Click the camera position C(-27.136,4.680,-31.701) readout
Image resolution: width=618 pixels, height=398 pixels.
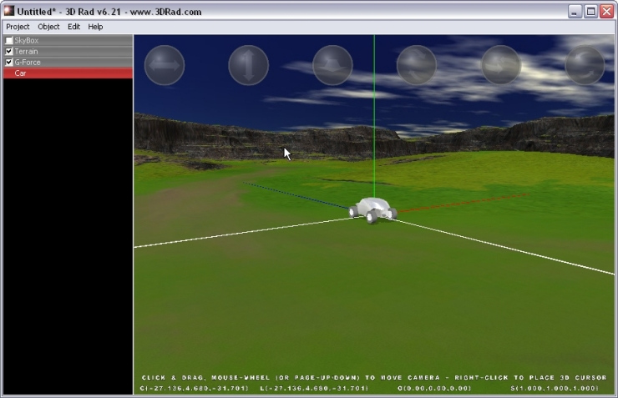pyautogui.click(x=195, y=388)
